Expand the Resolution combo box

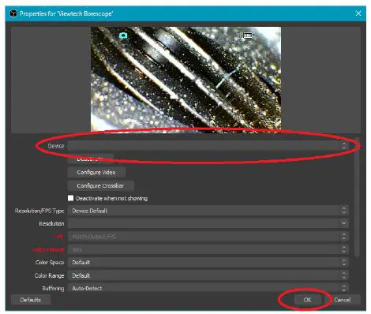(208, 223)
